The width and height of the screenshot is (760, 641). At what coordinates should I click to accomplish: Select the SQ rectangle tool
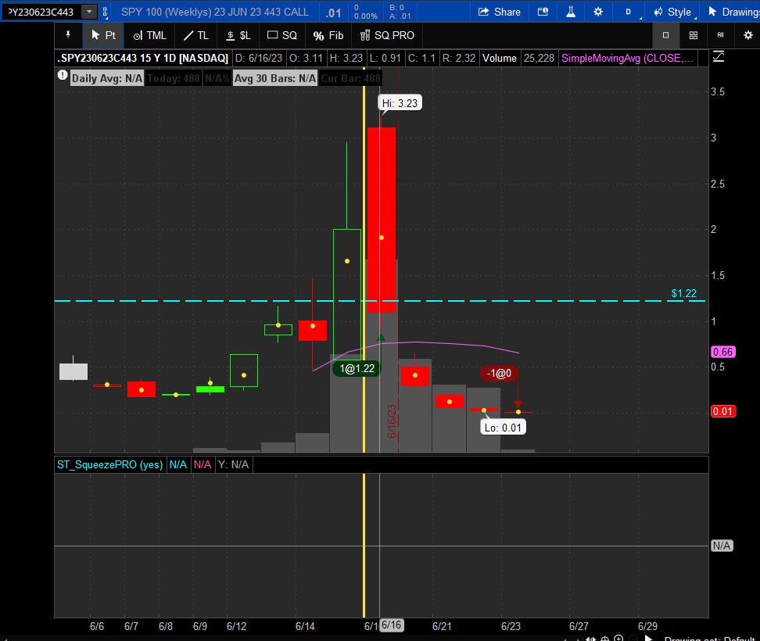click(282, 35)
